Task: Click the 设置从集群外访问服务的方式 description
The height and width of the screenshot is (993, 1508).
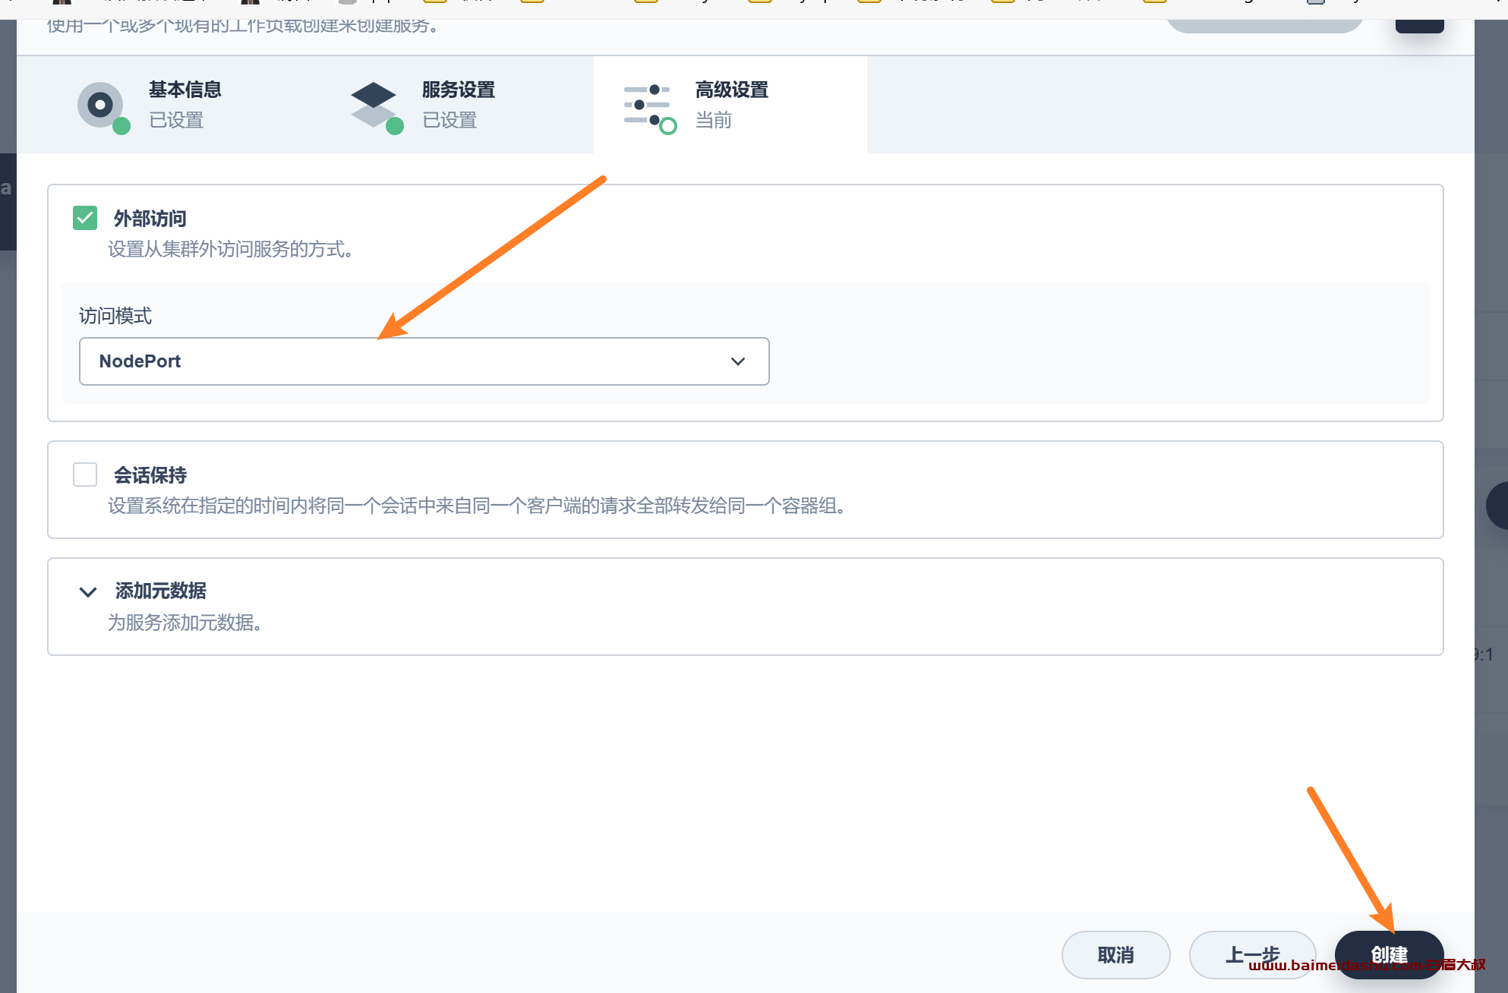Action: coord(230,249)
